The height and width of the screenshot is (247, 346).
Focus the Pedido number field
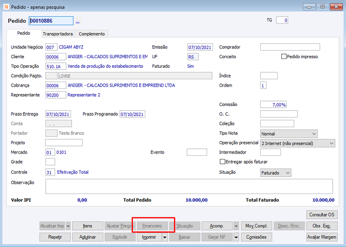(51, 21)
